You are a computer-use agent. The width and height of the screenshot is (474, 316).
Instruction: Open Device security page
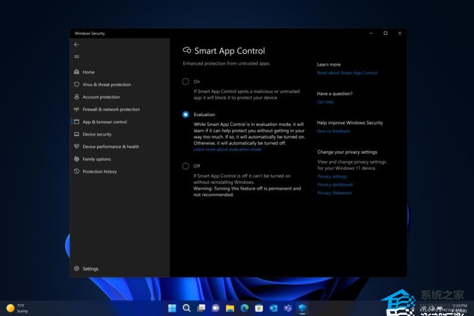click(x=97, y=134)
